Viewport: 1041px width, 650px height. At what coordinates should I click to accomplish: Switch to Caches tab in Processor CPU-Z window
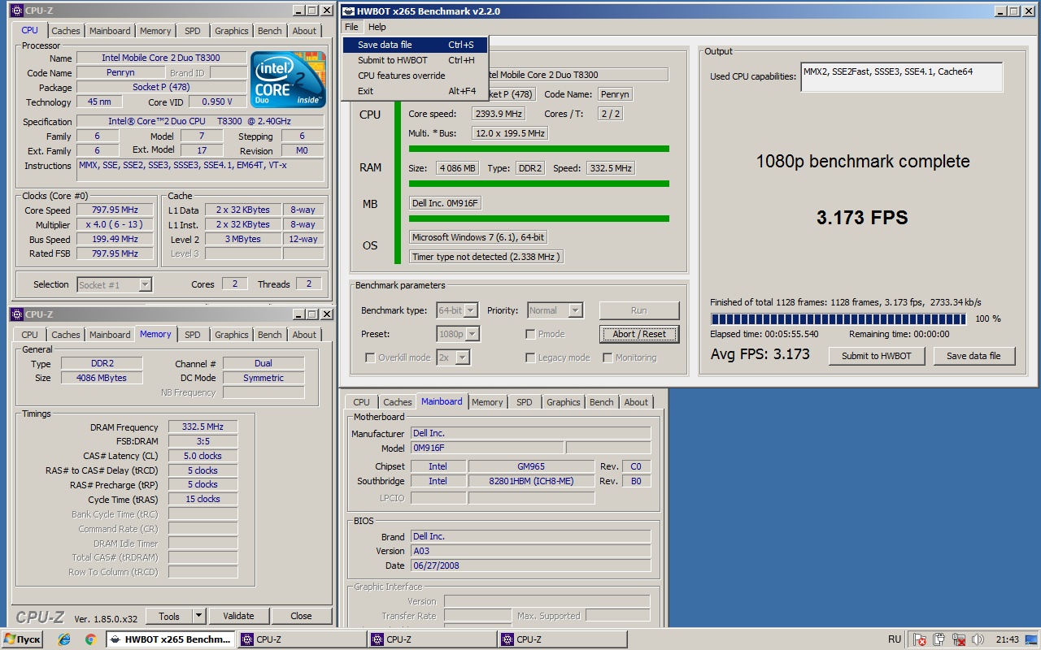click(66, 31)
